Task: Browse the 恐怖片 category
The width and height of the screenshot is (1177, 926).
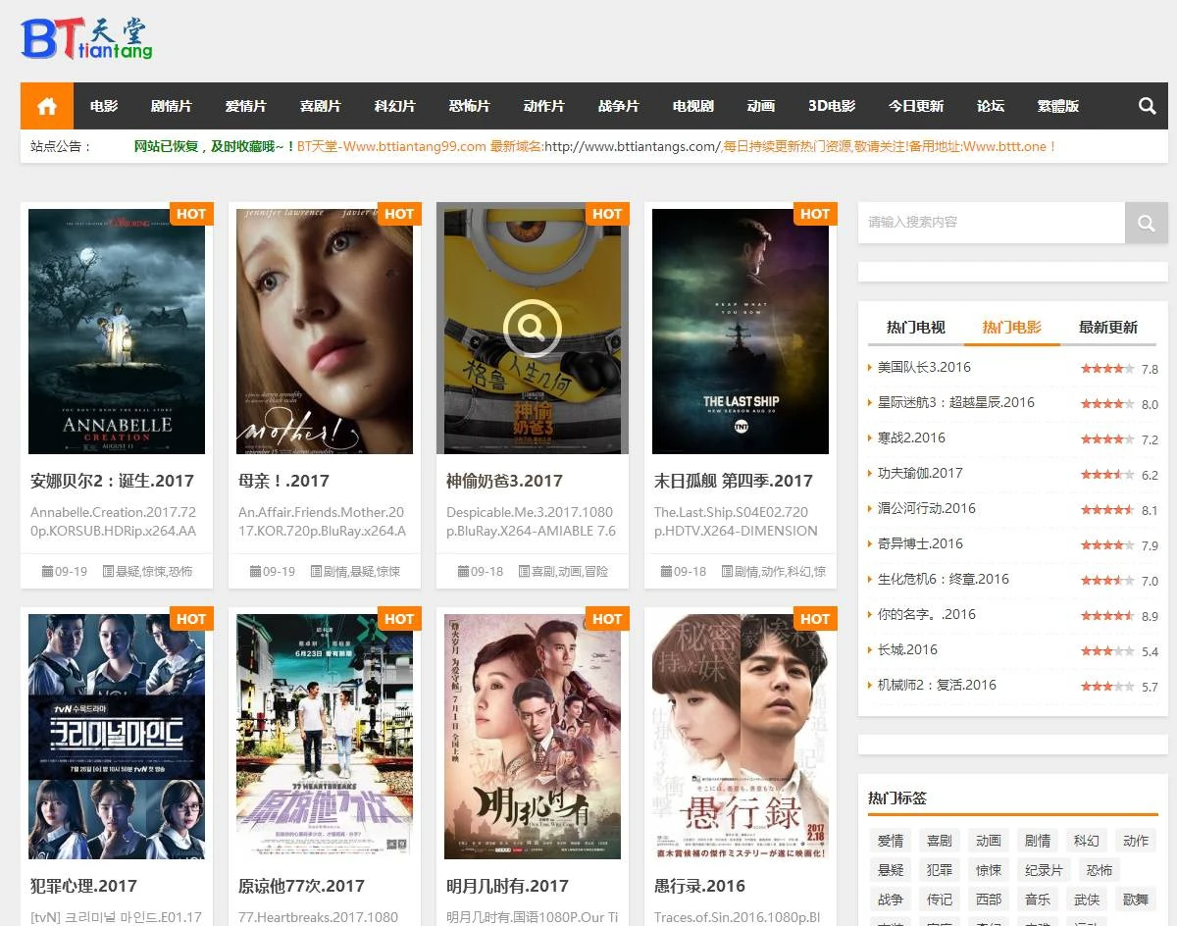Action: (470, 106)
